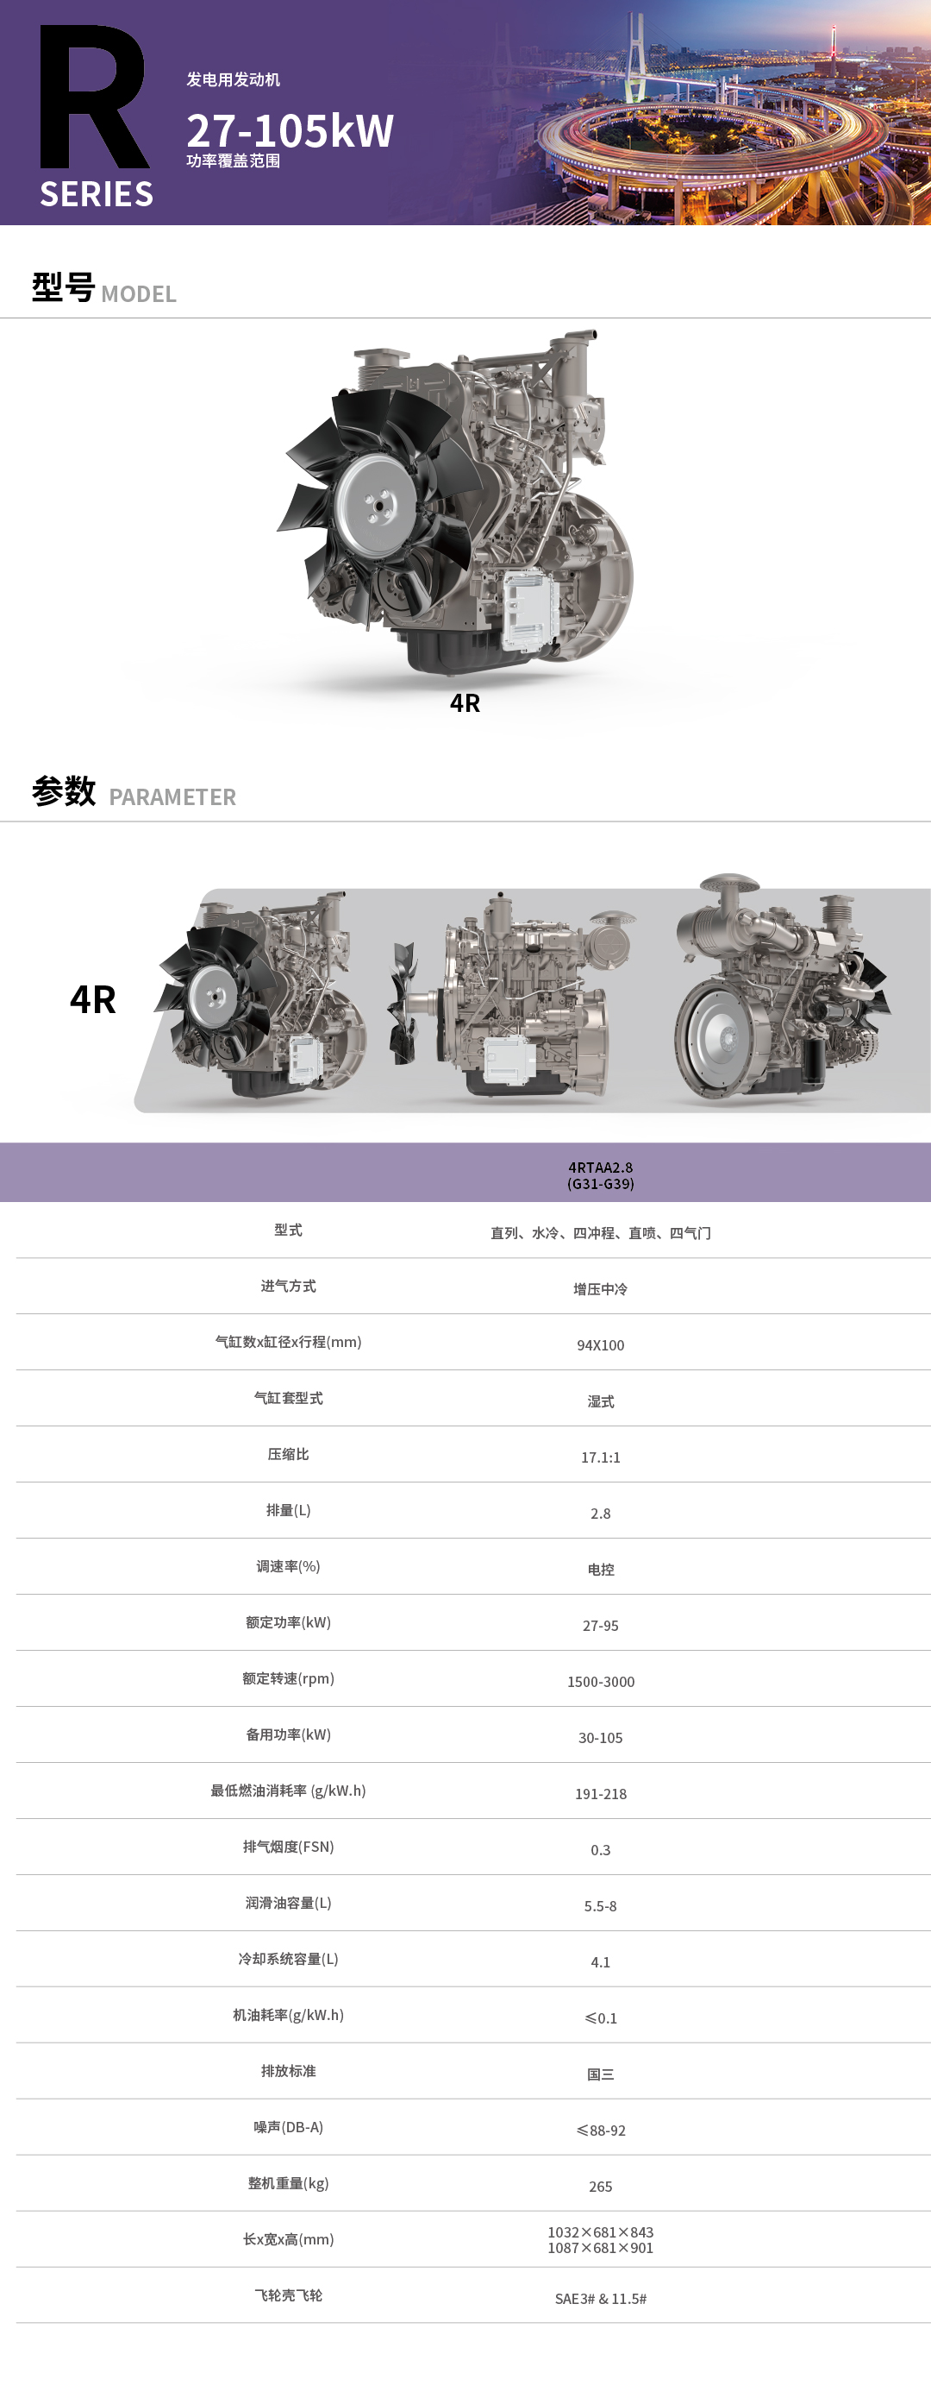Select the 排放标准 value 国三

[x=600, y=2074]
